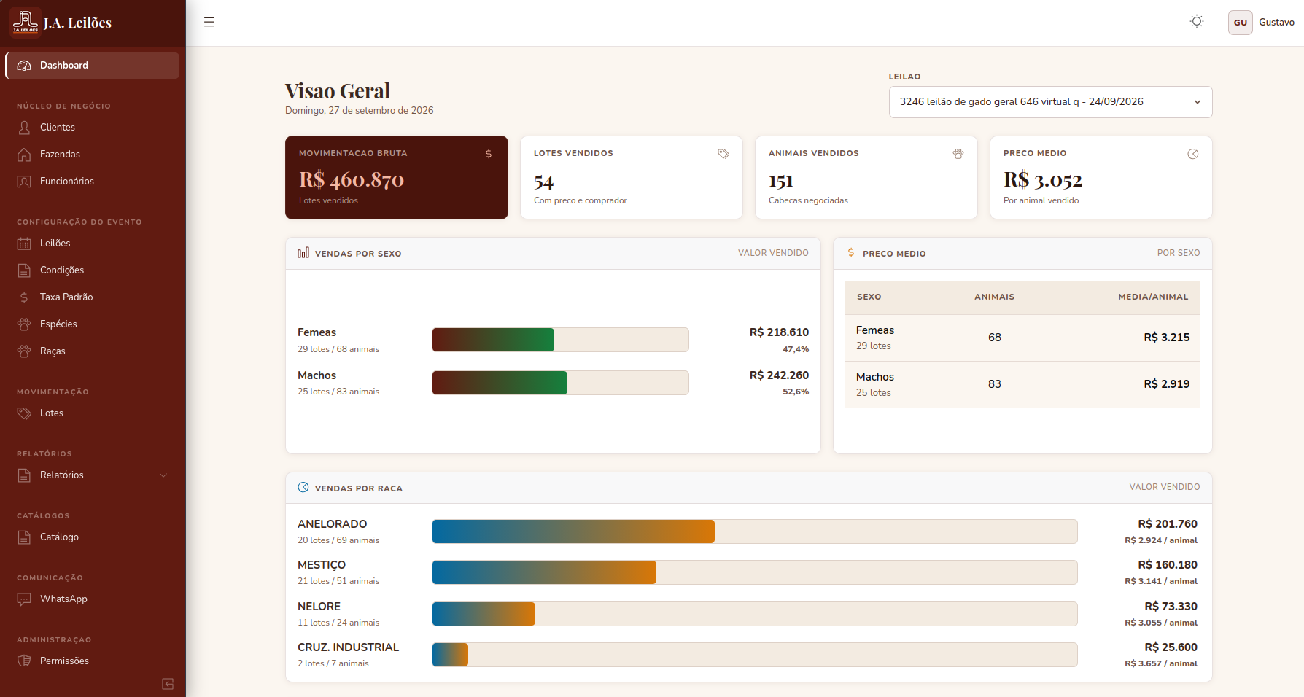Image resolution: width=1304 pixels, height=697 pixels.
Task: Click dollar icon beside Preco Medio table
Action: point(851,252)
